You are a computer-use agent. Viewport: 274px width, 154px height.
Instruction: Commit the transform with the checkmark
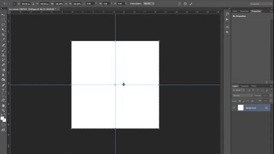pyautogui.click(x=191, y=4)
